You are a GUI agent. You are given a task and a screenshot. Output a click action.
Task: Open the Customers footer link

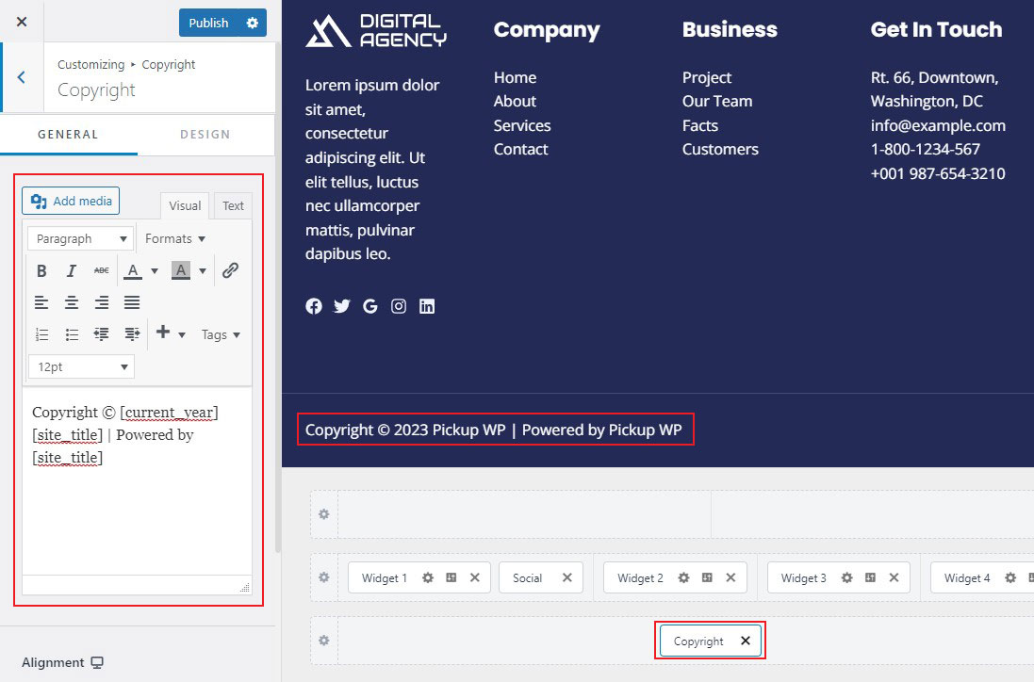[x=721, y=150]
